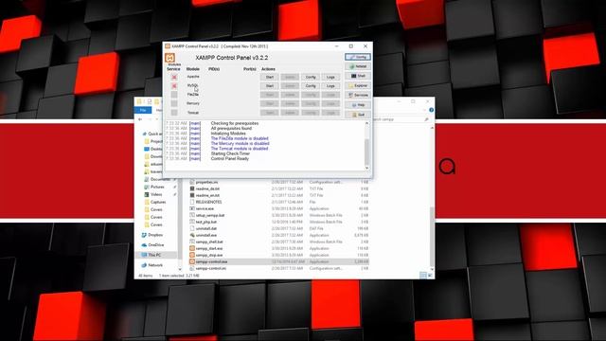606x341 pixels.
Task: Click Quit in XAMPP Control Panel
Action: pos(358,115)
